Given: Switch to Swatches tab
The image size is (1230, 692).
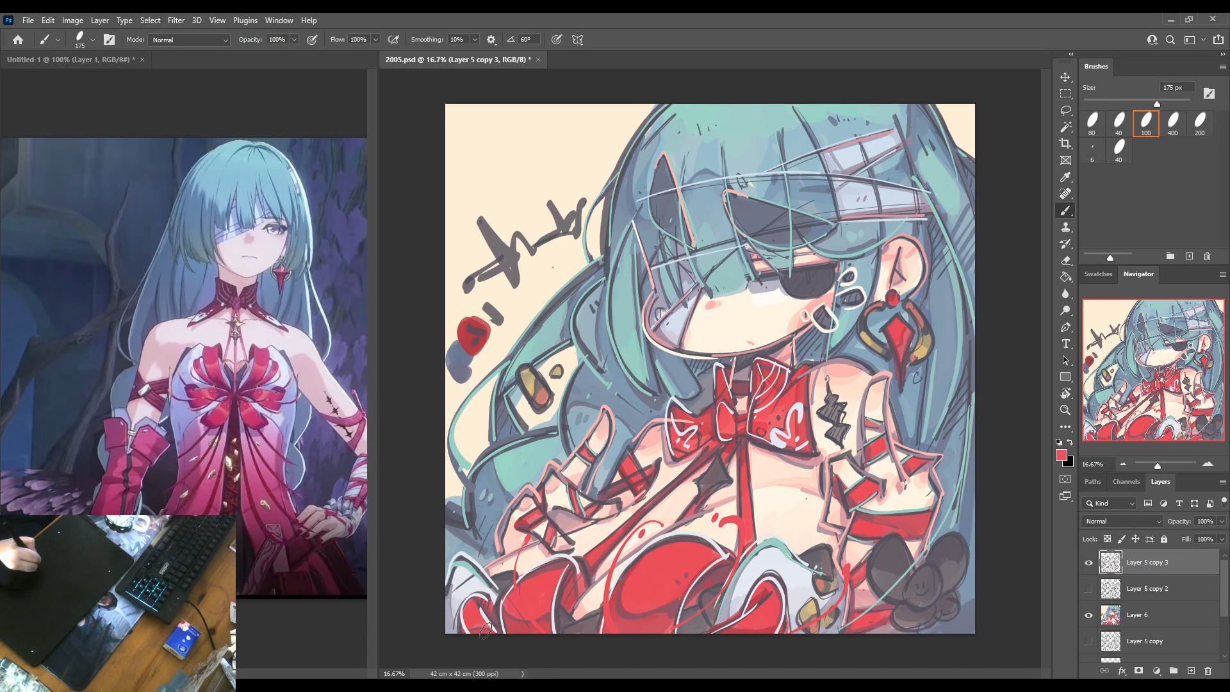Looking at the screenshot, I should [x=1098, y=274].
